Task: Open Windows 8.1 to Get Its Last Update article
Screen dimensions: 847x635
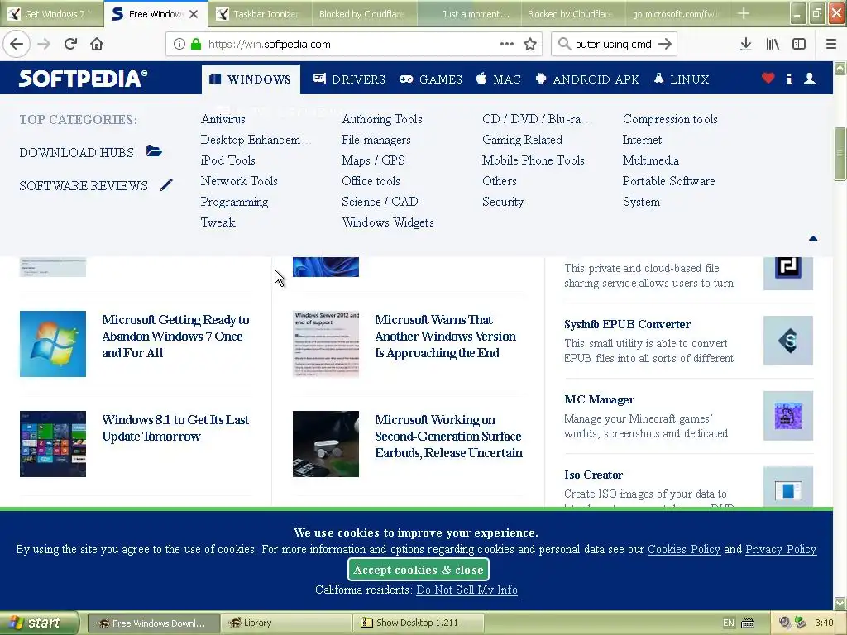Action: pos(175,427)
